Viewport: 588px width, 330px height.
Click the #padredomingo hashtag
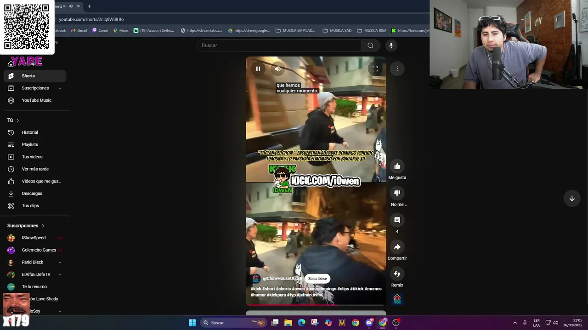click(x=321, y=289)
